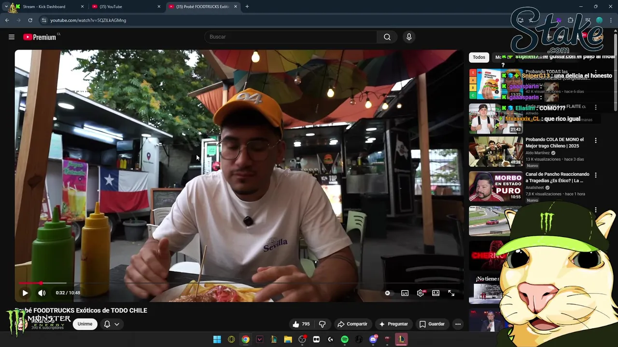Viewport: 618px width, 347px height.
Task: Focus the youtube.com address bar URL
Action: 88,20
